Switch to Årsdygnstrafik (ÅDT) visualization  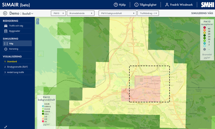pos(17,67)
